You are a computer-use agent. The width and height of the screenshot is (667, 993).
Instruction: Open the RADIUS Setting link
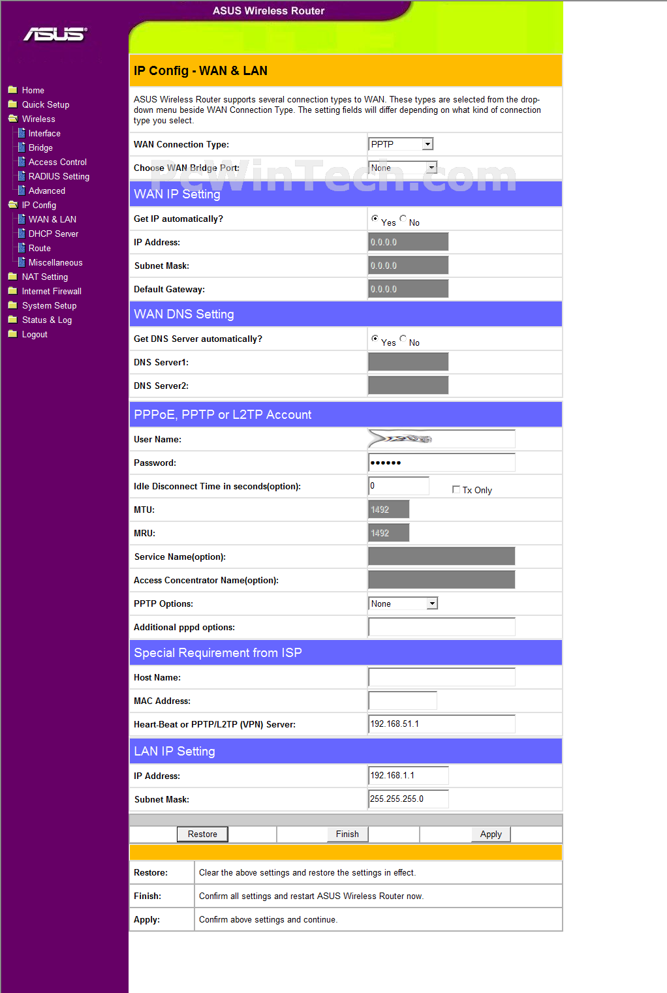pyautogui.click(x=59, y=176)
